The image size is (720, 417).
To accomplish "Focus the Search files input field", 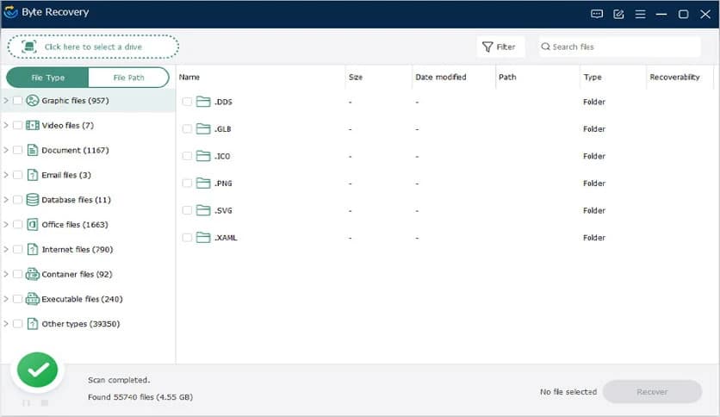I will click(x=619, y=47).
